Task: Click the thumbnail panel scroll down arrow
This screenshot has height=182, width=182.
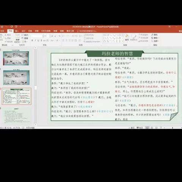Action: pos(36,125)
